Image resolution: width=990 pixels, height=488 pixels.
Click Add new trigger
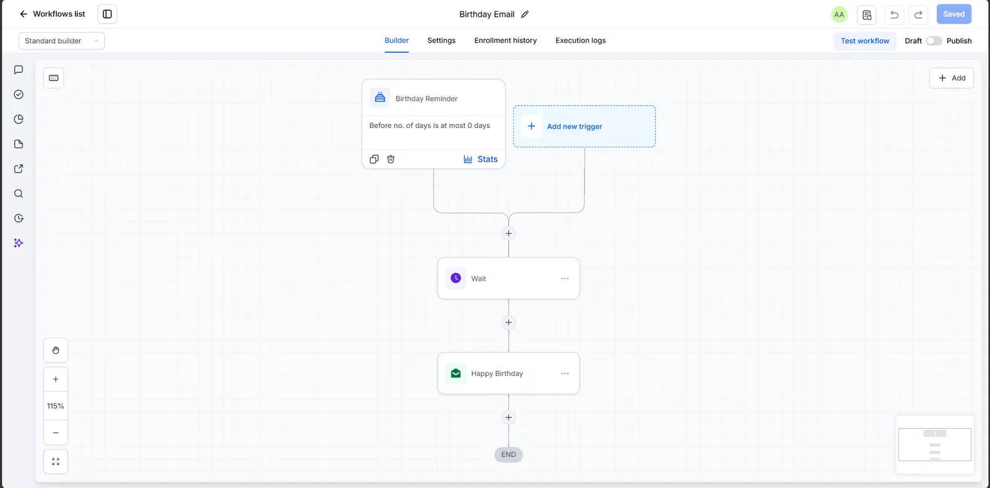pos(584,126)
